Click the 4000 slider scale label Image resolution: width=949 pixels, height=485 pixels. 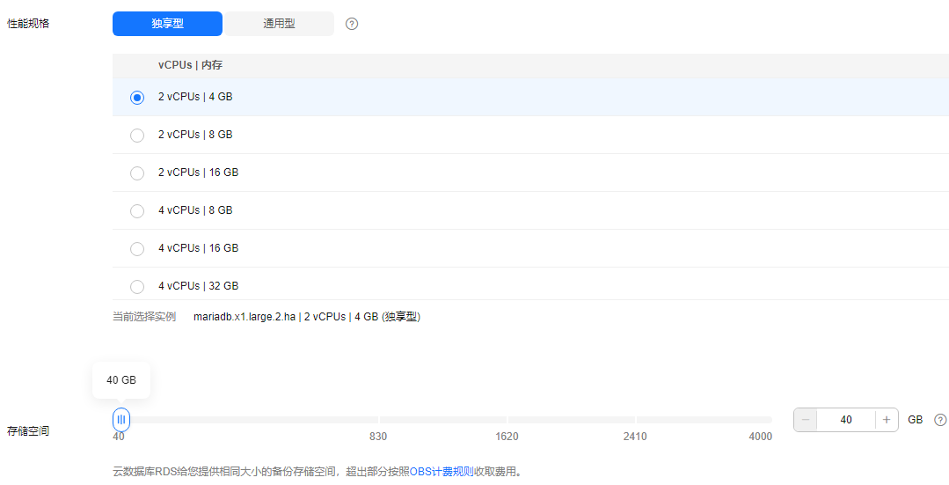[760, 437]
